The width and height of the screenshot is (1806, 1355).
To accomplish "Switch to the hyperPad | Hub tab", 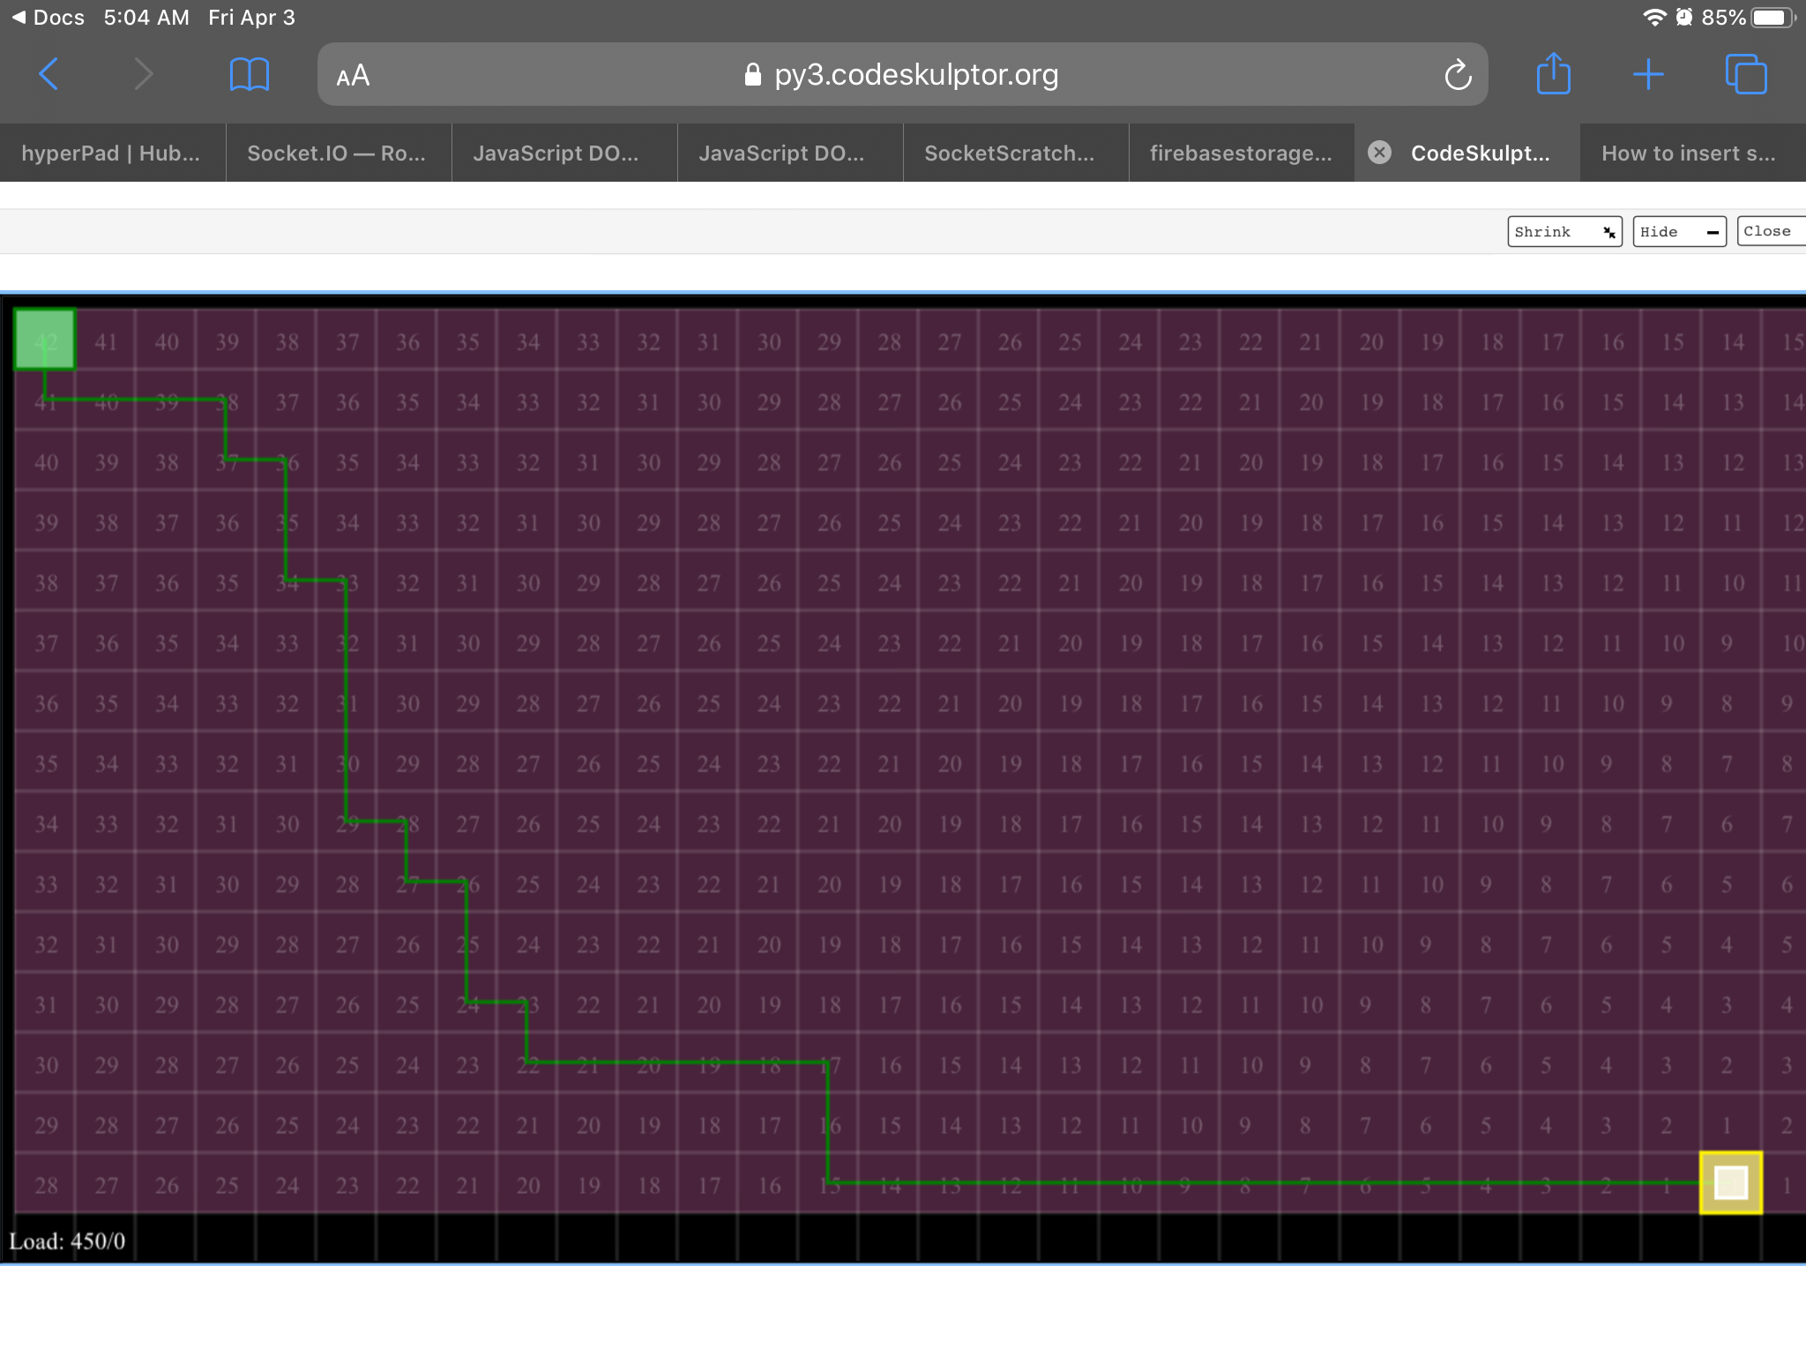I will (111, 153).
